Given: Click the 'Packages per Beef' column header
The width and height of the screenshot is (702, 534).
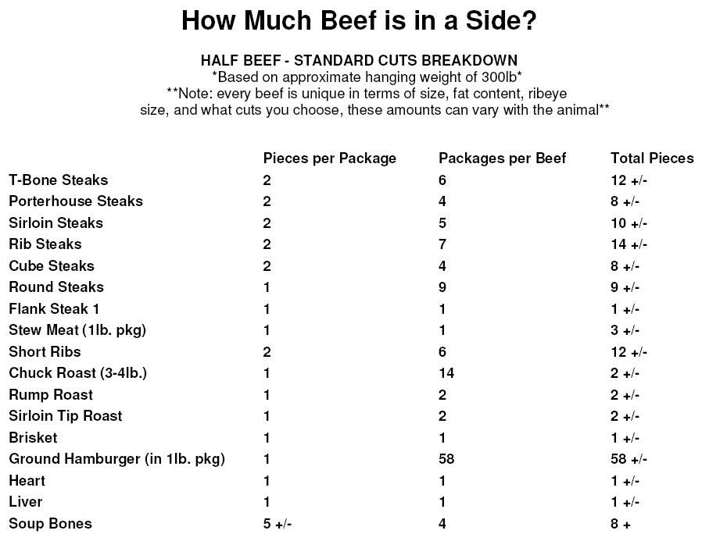Looking at the screenshot, I should click(503, 158).
